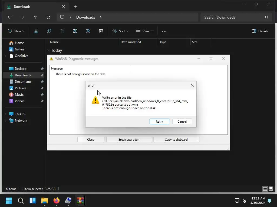Expand the This PC tree node
The height and width of the screenshot is (207, 277).
tap(6, 114)
